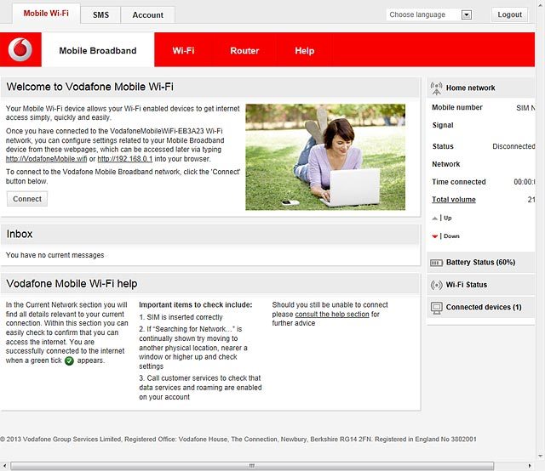Image resolution: width=545 pixels, height=471 pixels.
Task: Click 'You have no current messages' text
Action: [54, 255]
